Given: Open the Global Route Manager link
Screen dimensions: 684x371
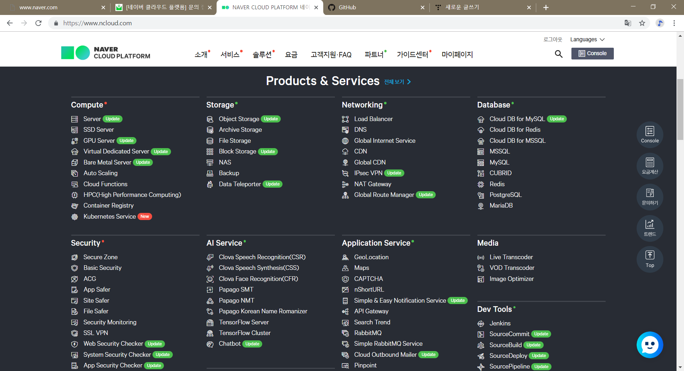Looking at the screenshot, I should tap(384, 195).
